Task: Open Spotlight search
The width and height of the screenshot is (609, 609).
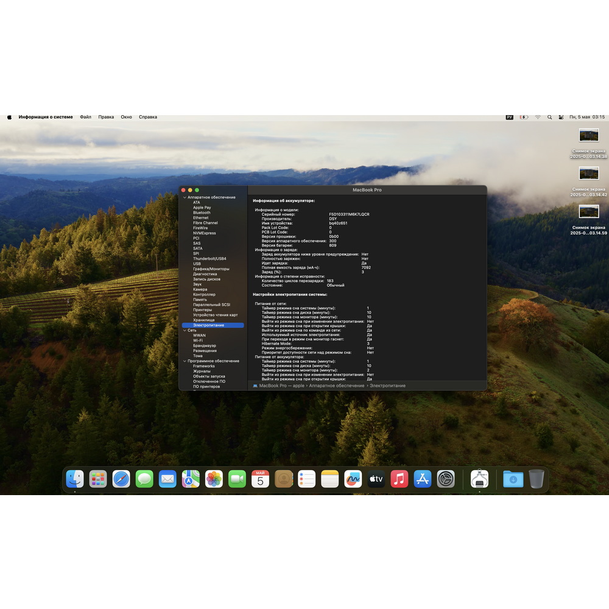Action: pyautogui.click(x=549, y=117)
